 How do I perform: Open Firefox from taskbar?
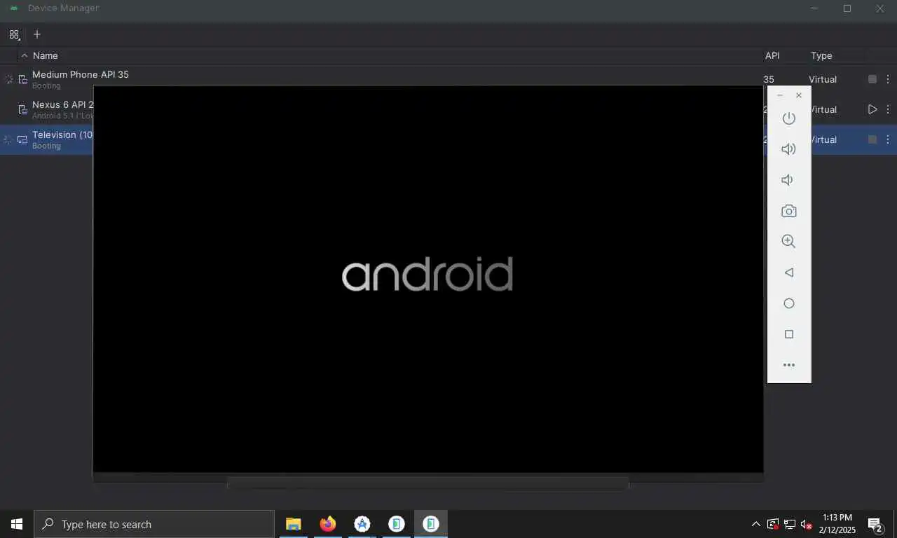[x=327, y=524]
